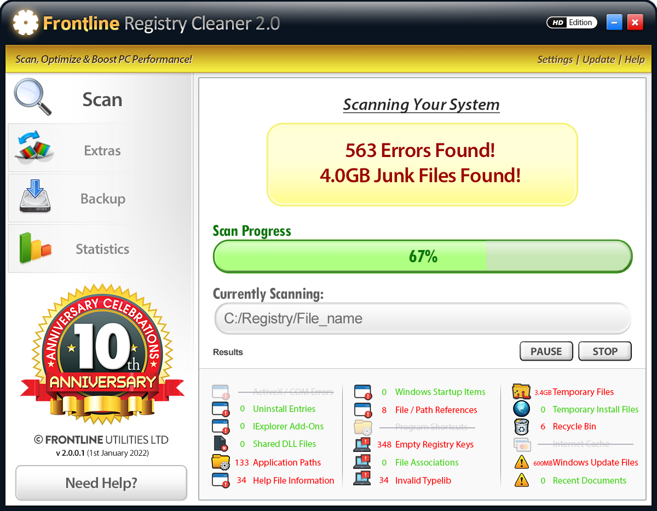Click the Help File Information icon
657x511 pixels.
click(220, 480)
